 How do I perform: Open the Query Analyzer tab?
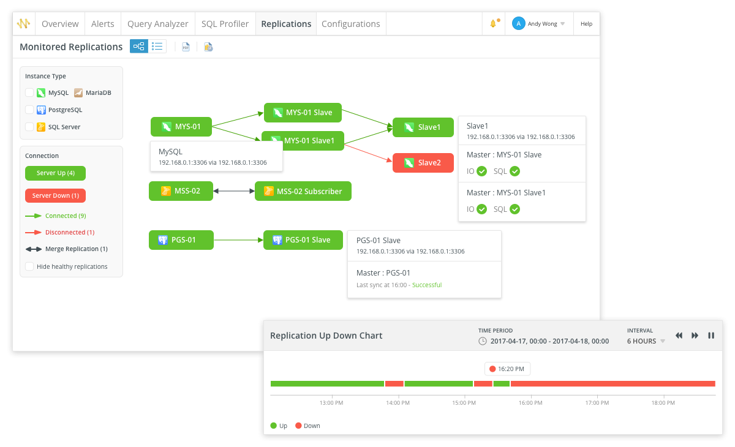point(158,24)
